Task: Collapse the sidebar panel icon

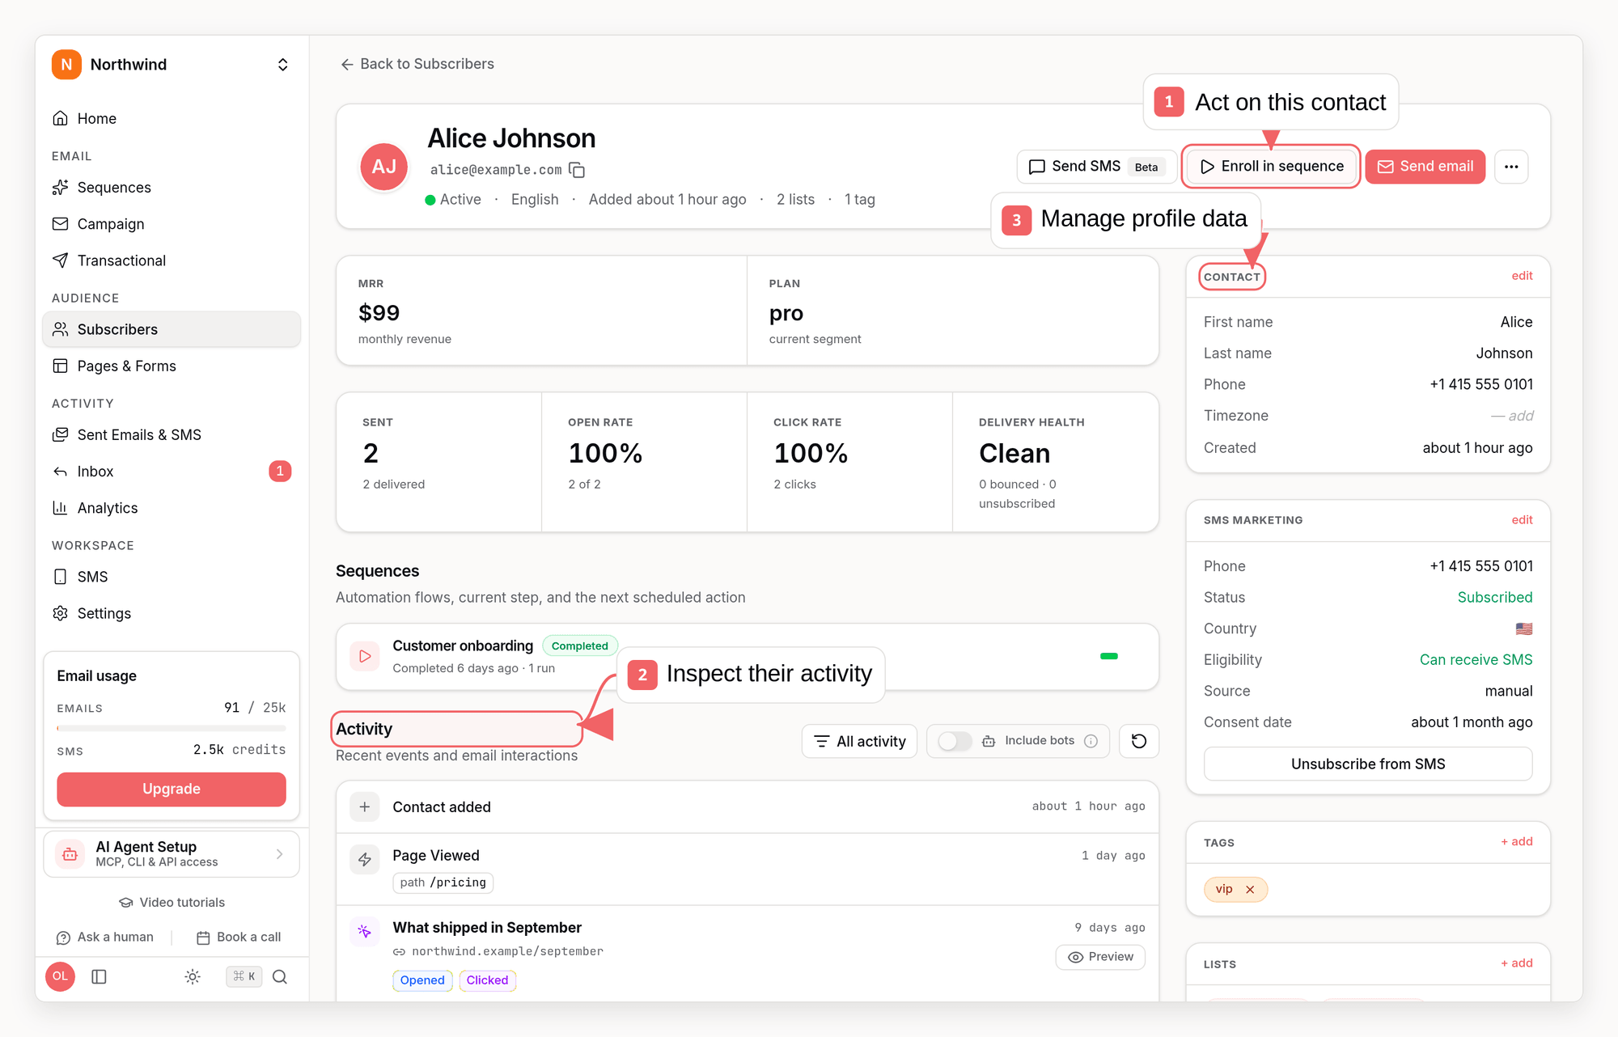Action: (100, 976)
